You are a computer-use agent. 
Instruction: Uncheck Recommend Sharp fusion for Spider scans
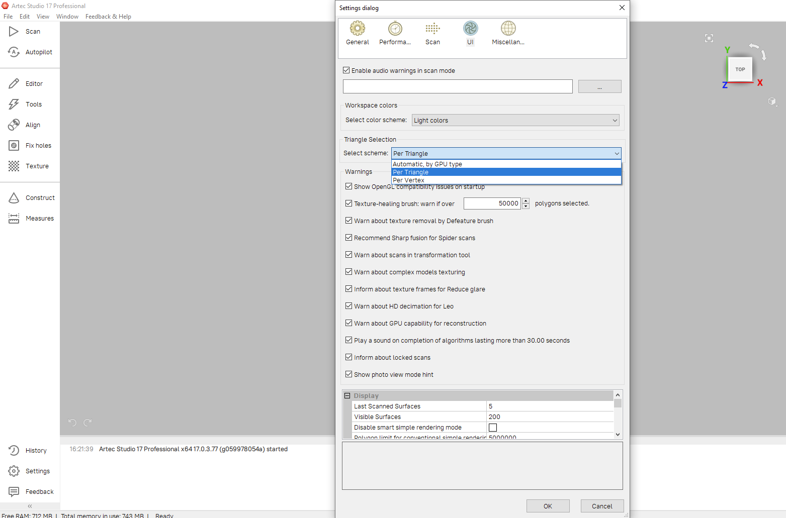(348, 238)
